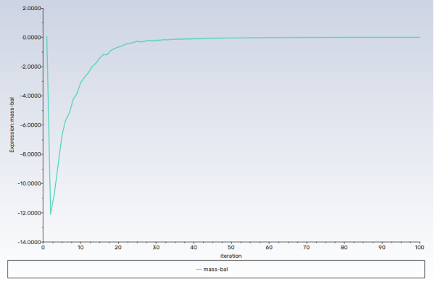This screenshot has width=435, height=284.
Task: Click the -8.0000 y-axis tick label
Action: click(30, 154)
